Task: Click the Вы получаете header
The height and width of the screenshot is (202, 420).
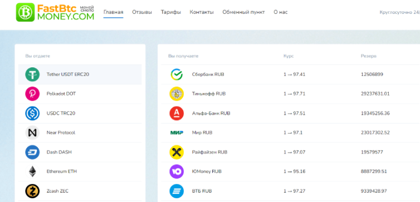Action: [x=183, y=56]
